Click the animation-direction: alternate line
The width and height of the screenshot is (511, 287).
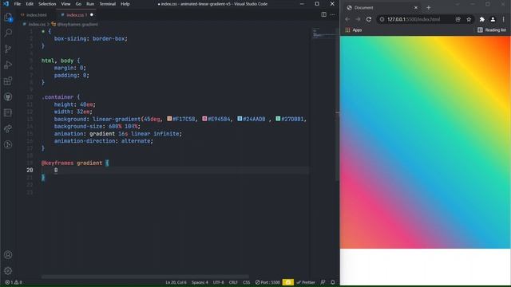point(104,141)
